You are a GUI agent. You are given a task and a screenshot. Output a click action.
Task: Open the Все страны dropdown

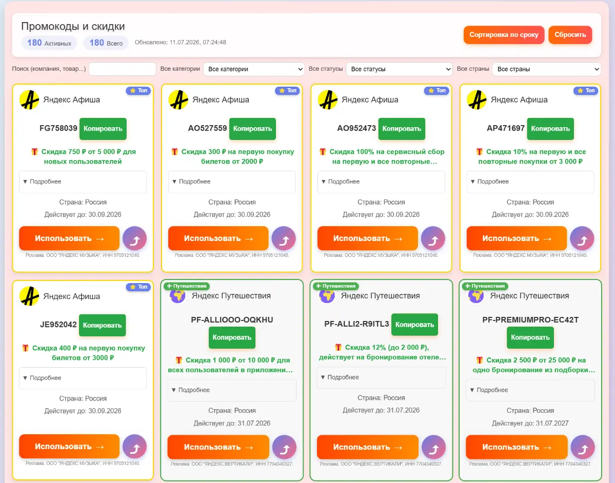(547, 69)
